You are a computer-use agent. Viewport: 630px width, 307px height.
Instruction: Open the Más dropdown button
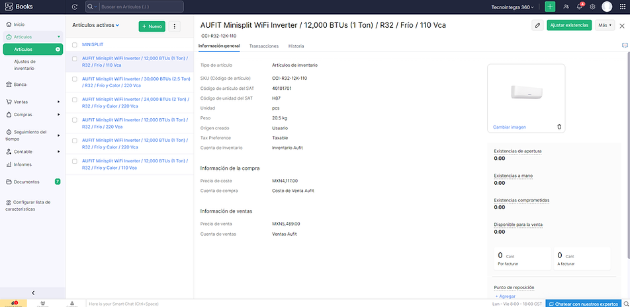click(x=605, y=25)
